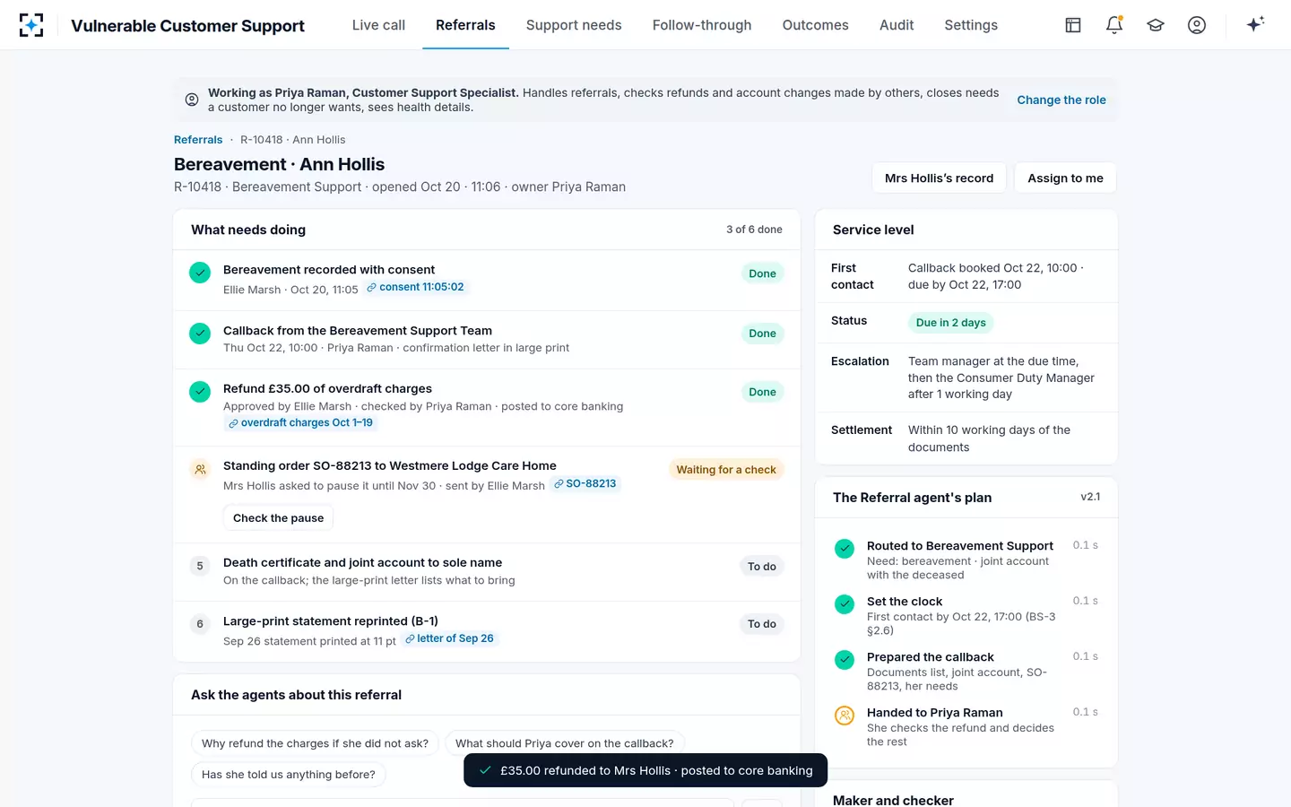Click Check the pause button
Image resolution: width=1291 pixels, height=807 pixels.
tap(278, 517)
